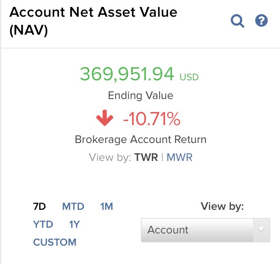This screenshot has height=264, width=280.
Task: Choose the 1M time range
Action: pos(107,207)
